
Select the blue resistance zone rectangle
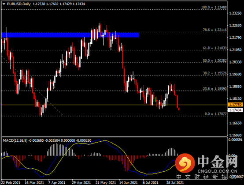point(70,35)
